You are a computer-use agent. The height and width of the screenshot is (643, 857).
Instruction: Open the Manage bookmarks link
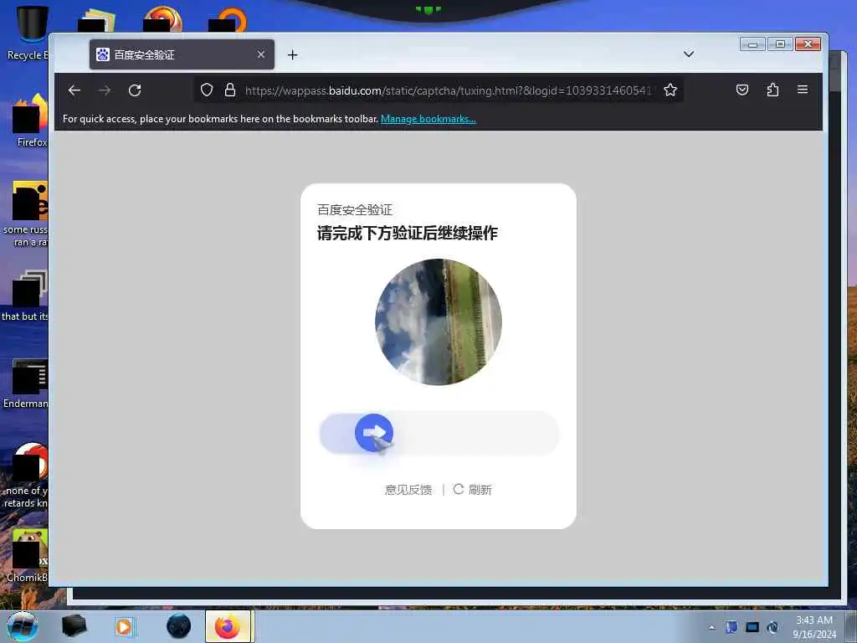pyautogui.click(x=428, y=119)
